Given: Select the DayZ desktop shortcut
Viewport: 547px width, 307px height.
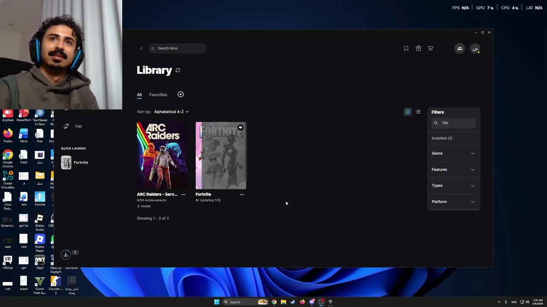Looking at the screenshot, I should 40,262.
